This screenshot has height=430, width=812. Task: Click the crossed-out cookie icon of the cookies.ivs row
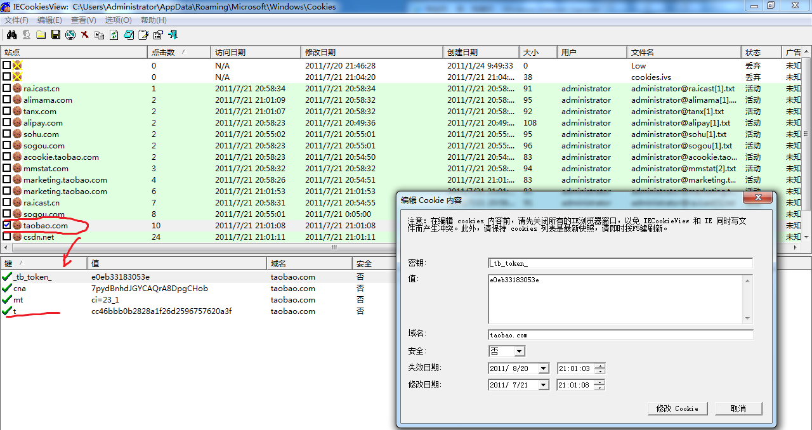17,77
